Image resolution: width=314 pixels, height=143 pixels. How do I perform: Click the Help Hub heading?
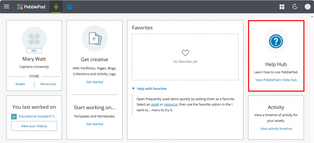(276, 64)
